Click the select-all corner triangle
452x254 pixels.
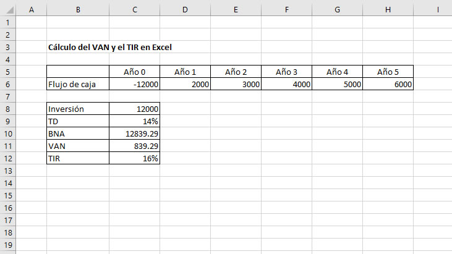tap(7, 9)
